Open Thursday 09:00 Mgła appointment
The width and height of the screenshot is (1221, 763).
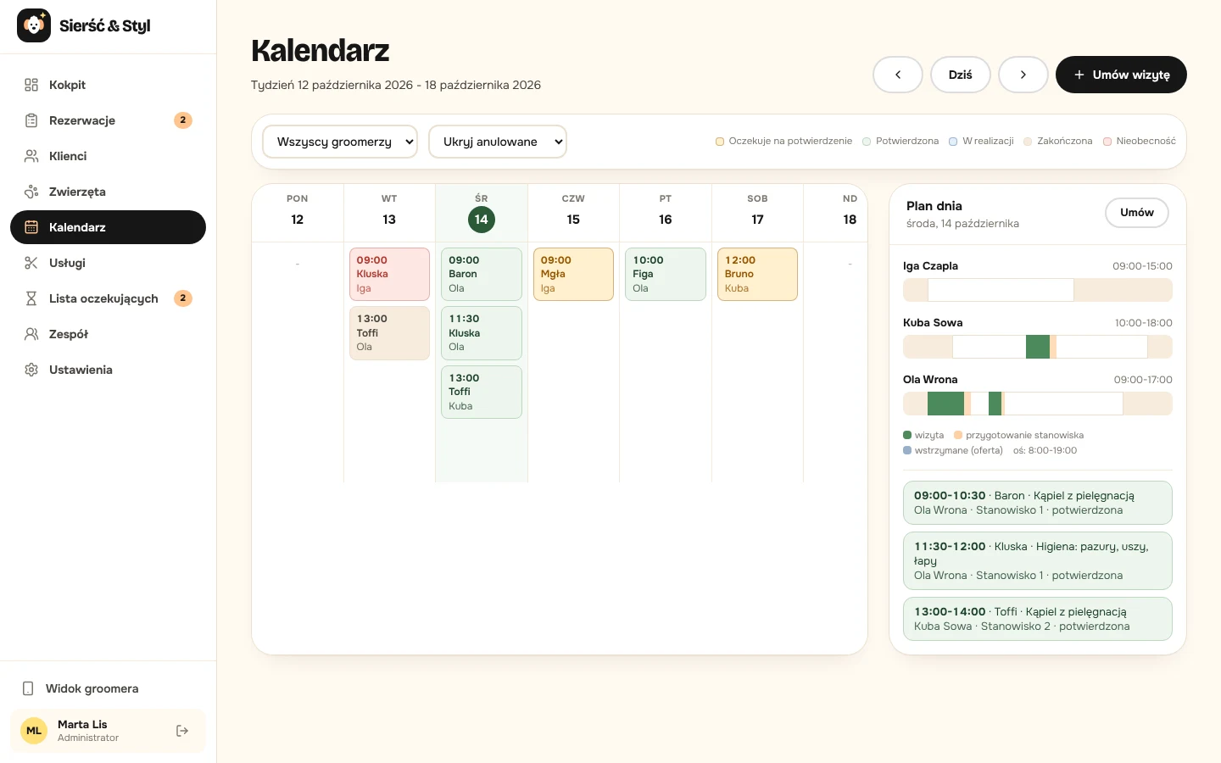pos(573,274)
